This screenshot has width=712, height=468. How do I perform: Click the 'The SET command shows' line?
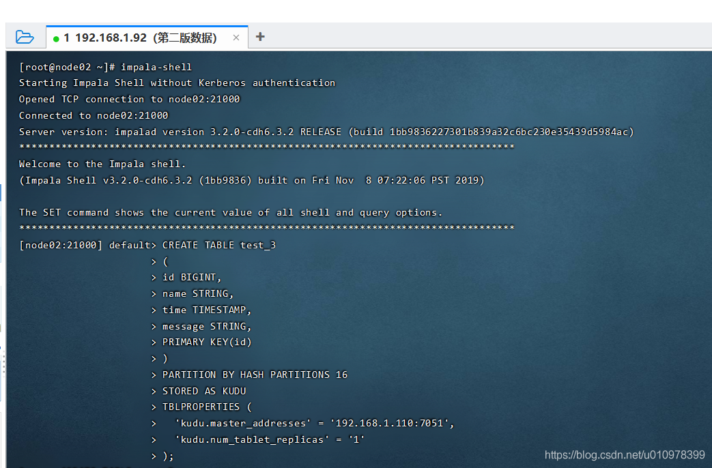(x=231, y=213)
